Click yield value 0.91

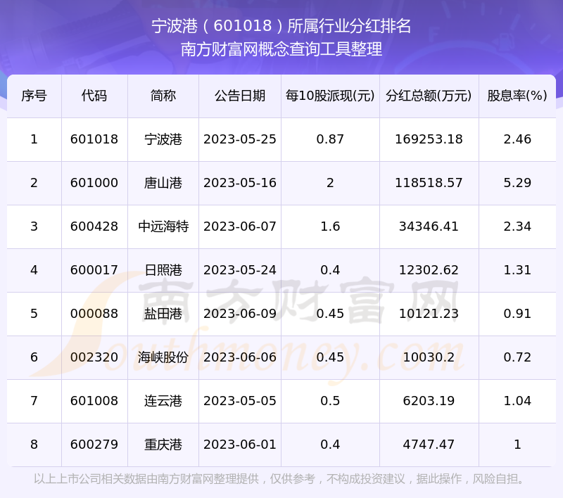(517, 314)
